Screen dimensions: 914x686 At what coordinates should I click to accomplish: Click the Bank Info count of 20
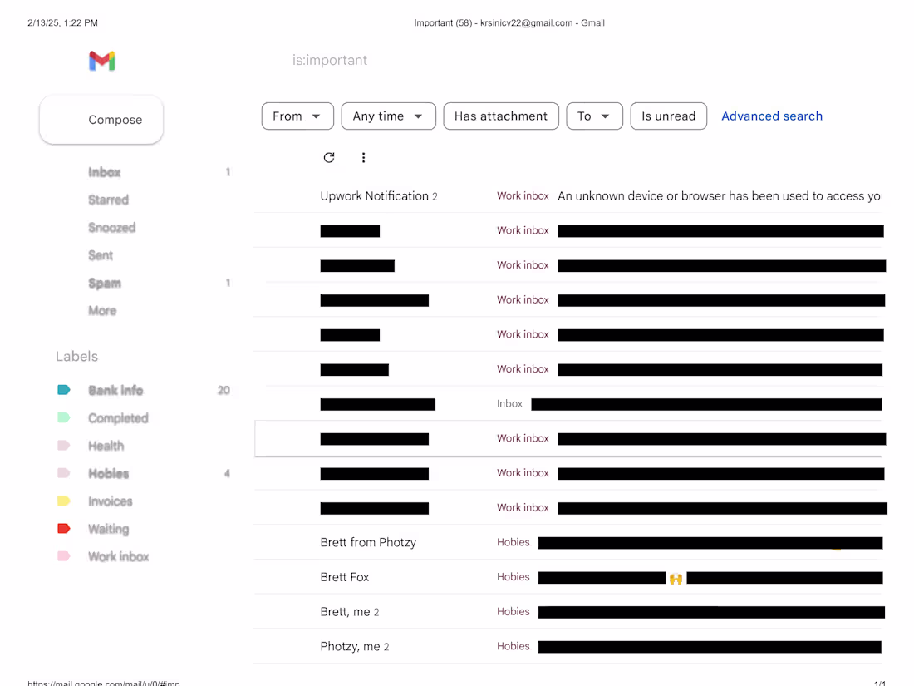(x=224, y=390)
